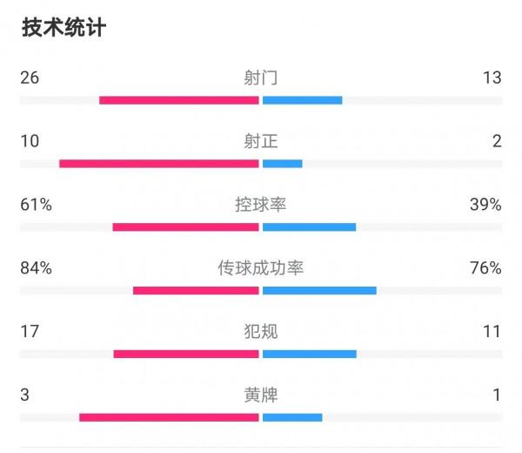Select the blue 传球成功率 bar
522x453 pixels.
tap(319, 291)
